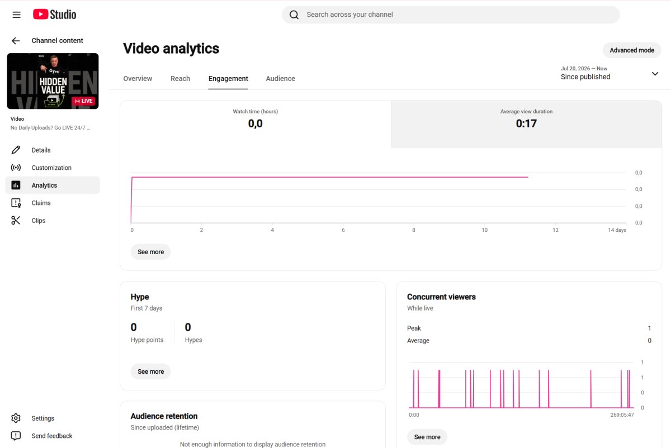Image resolution: width=671 pixels, height=448 pixels.
Task: Click See more under watch time chart
Action: click(151, 252)
